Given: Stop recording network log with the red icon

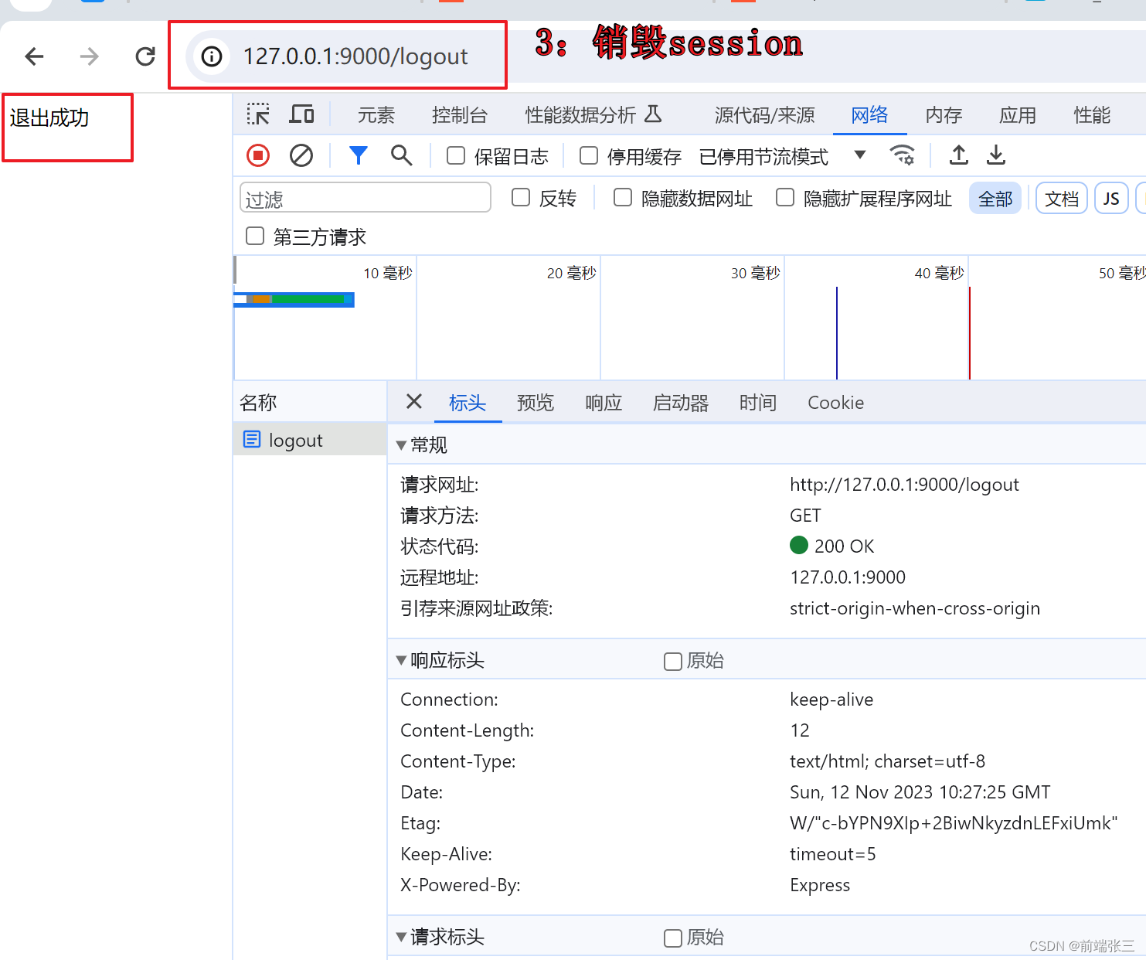Looking at the screenshot, I should pos(258,156).
